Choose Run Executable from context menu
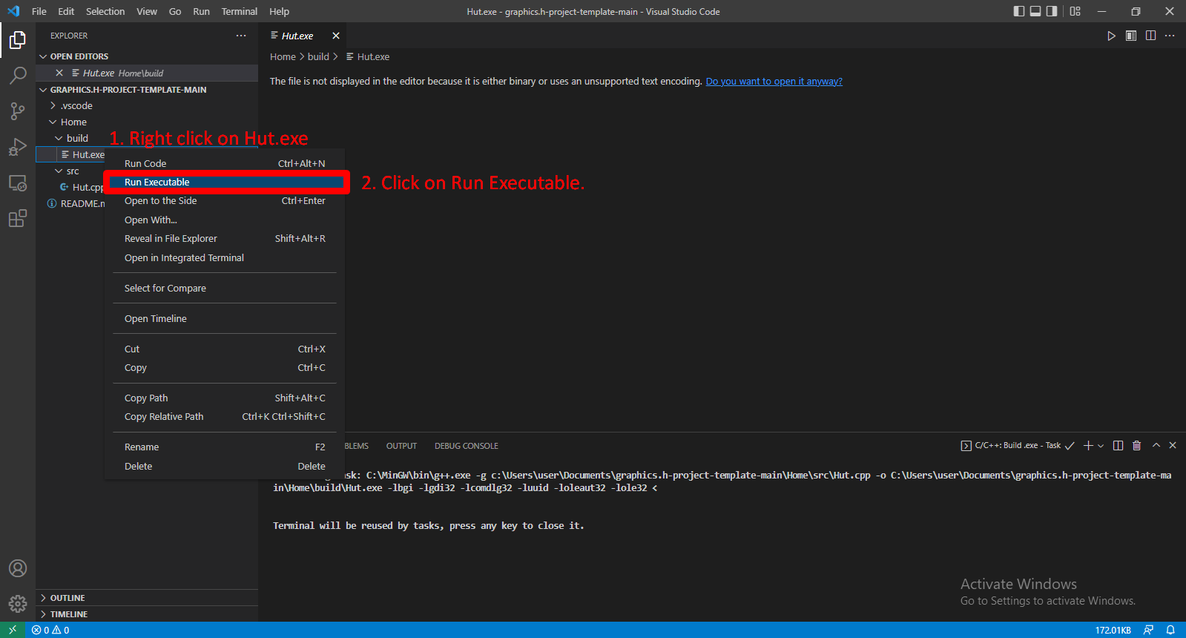 (x=225, y=182)
